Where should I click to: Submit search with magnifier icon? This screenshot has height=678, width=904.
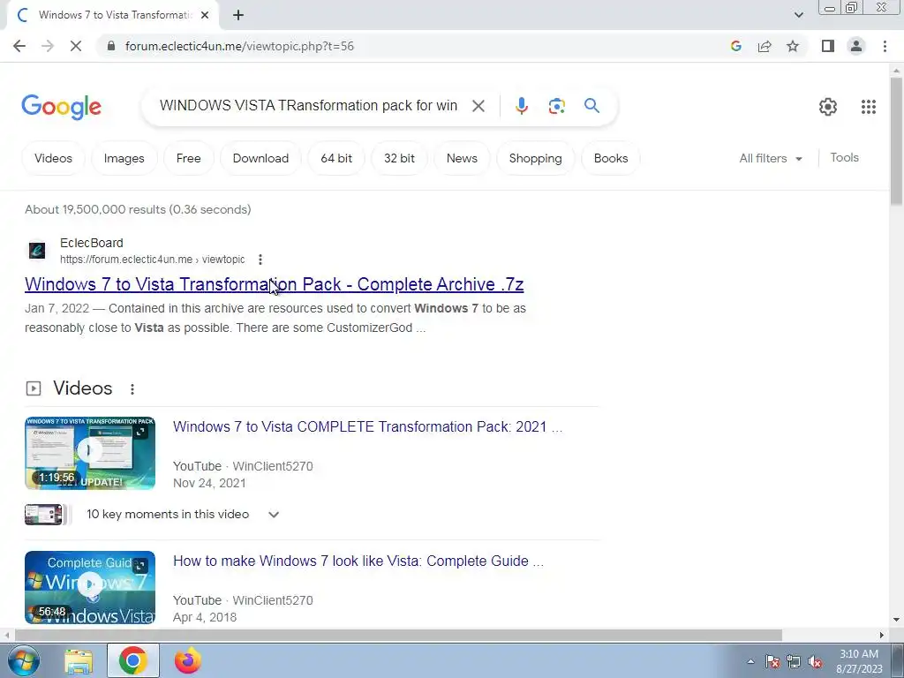(591, 106)
